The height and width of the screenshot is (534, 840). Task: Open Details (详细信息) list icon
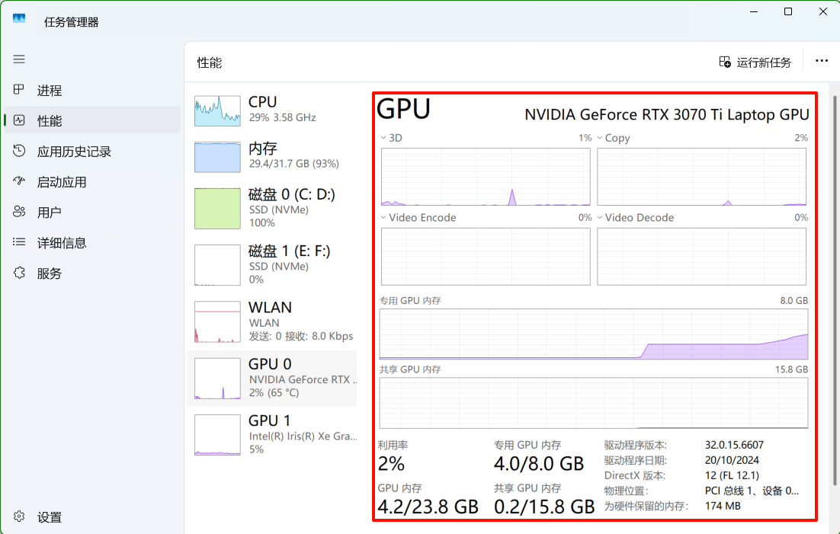(19, 242)
